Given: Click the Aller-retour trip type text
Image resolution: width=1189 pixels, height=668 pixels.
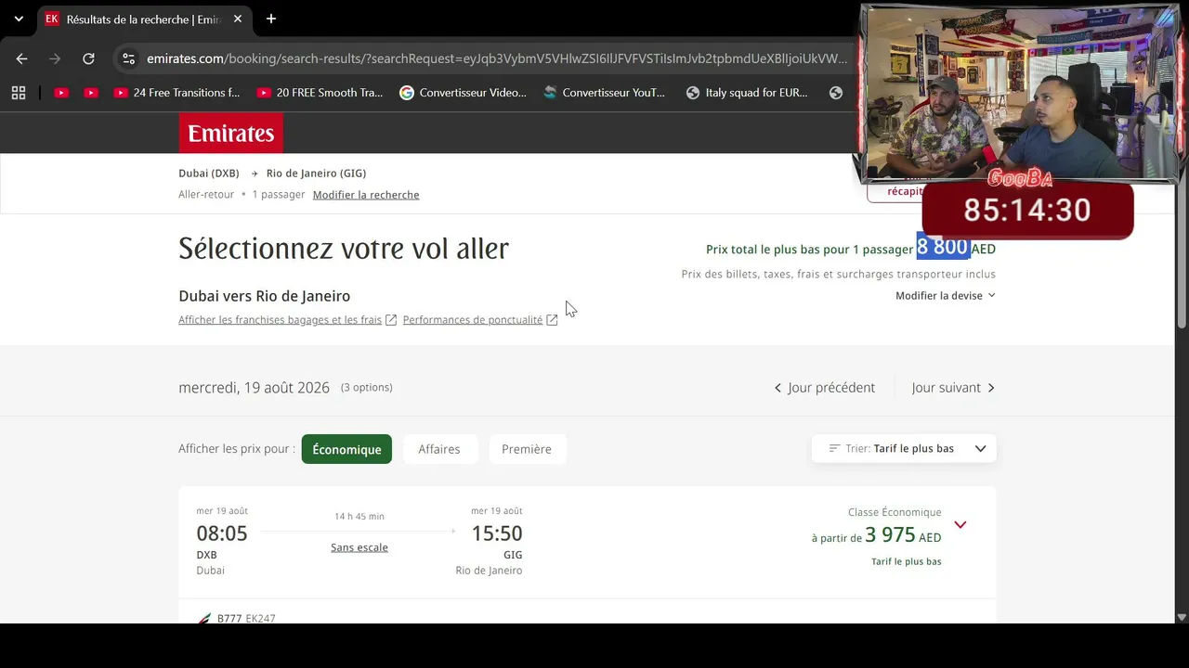Looking at the screenshot, I should [206, 195].
